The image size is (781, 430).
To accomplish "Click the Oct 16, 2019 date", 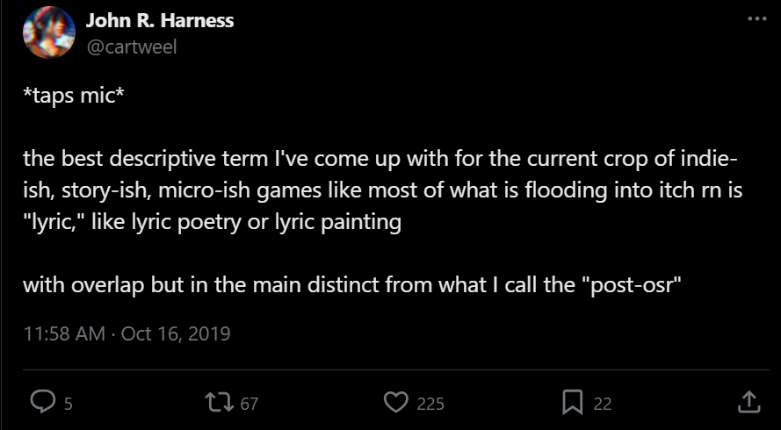I will [176, 333].
